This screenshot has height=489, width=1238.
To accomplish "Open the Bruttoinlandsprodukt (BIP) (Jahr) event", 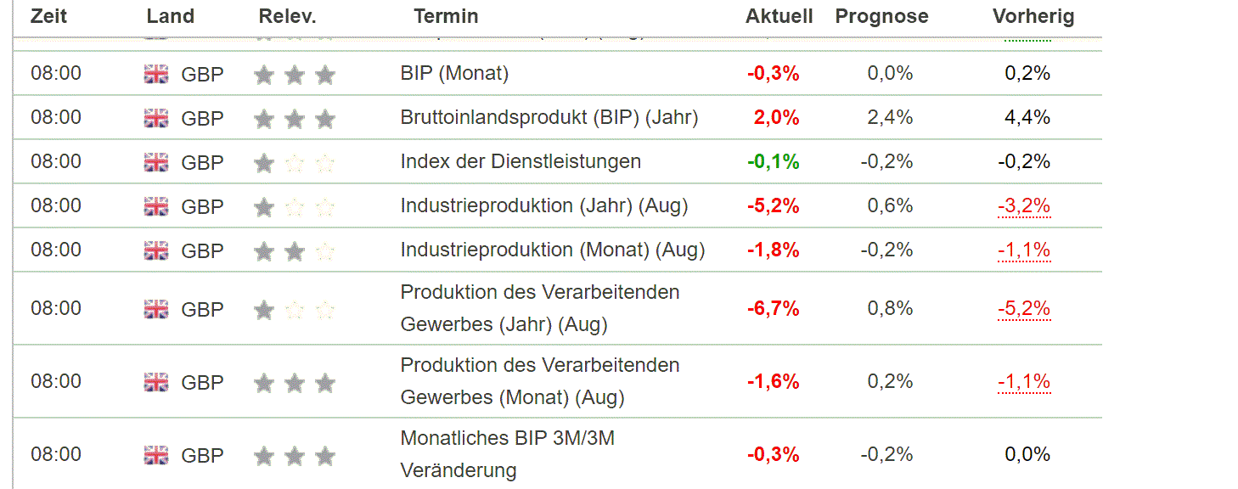I will pyautogui.click(x=549, y=118).
